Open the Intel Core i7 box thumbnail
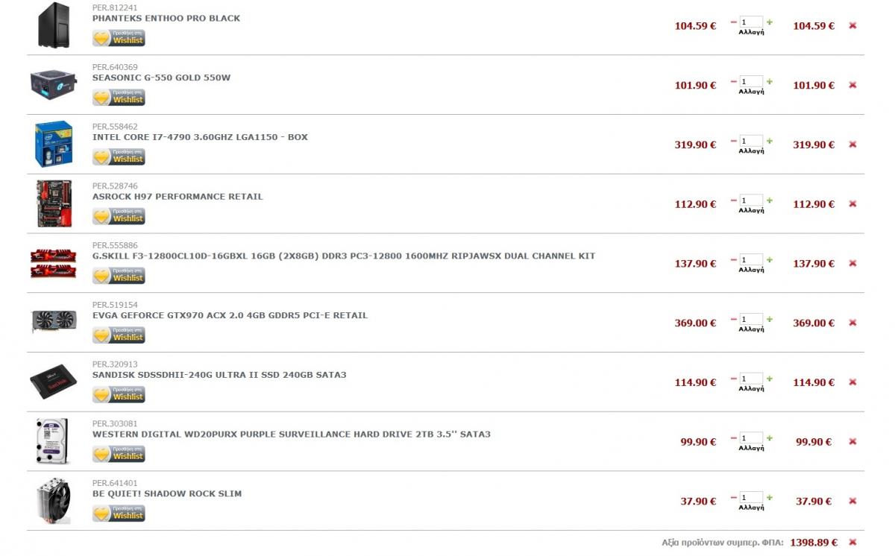 coord(54,144)
